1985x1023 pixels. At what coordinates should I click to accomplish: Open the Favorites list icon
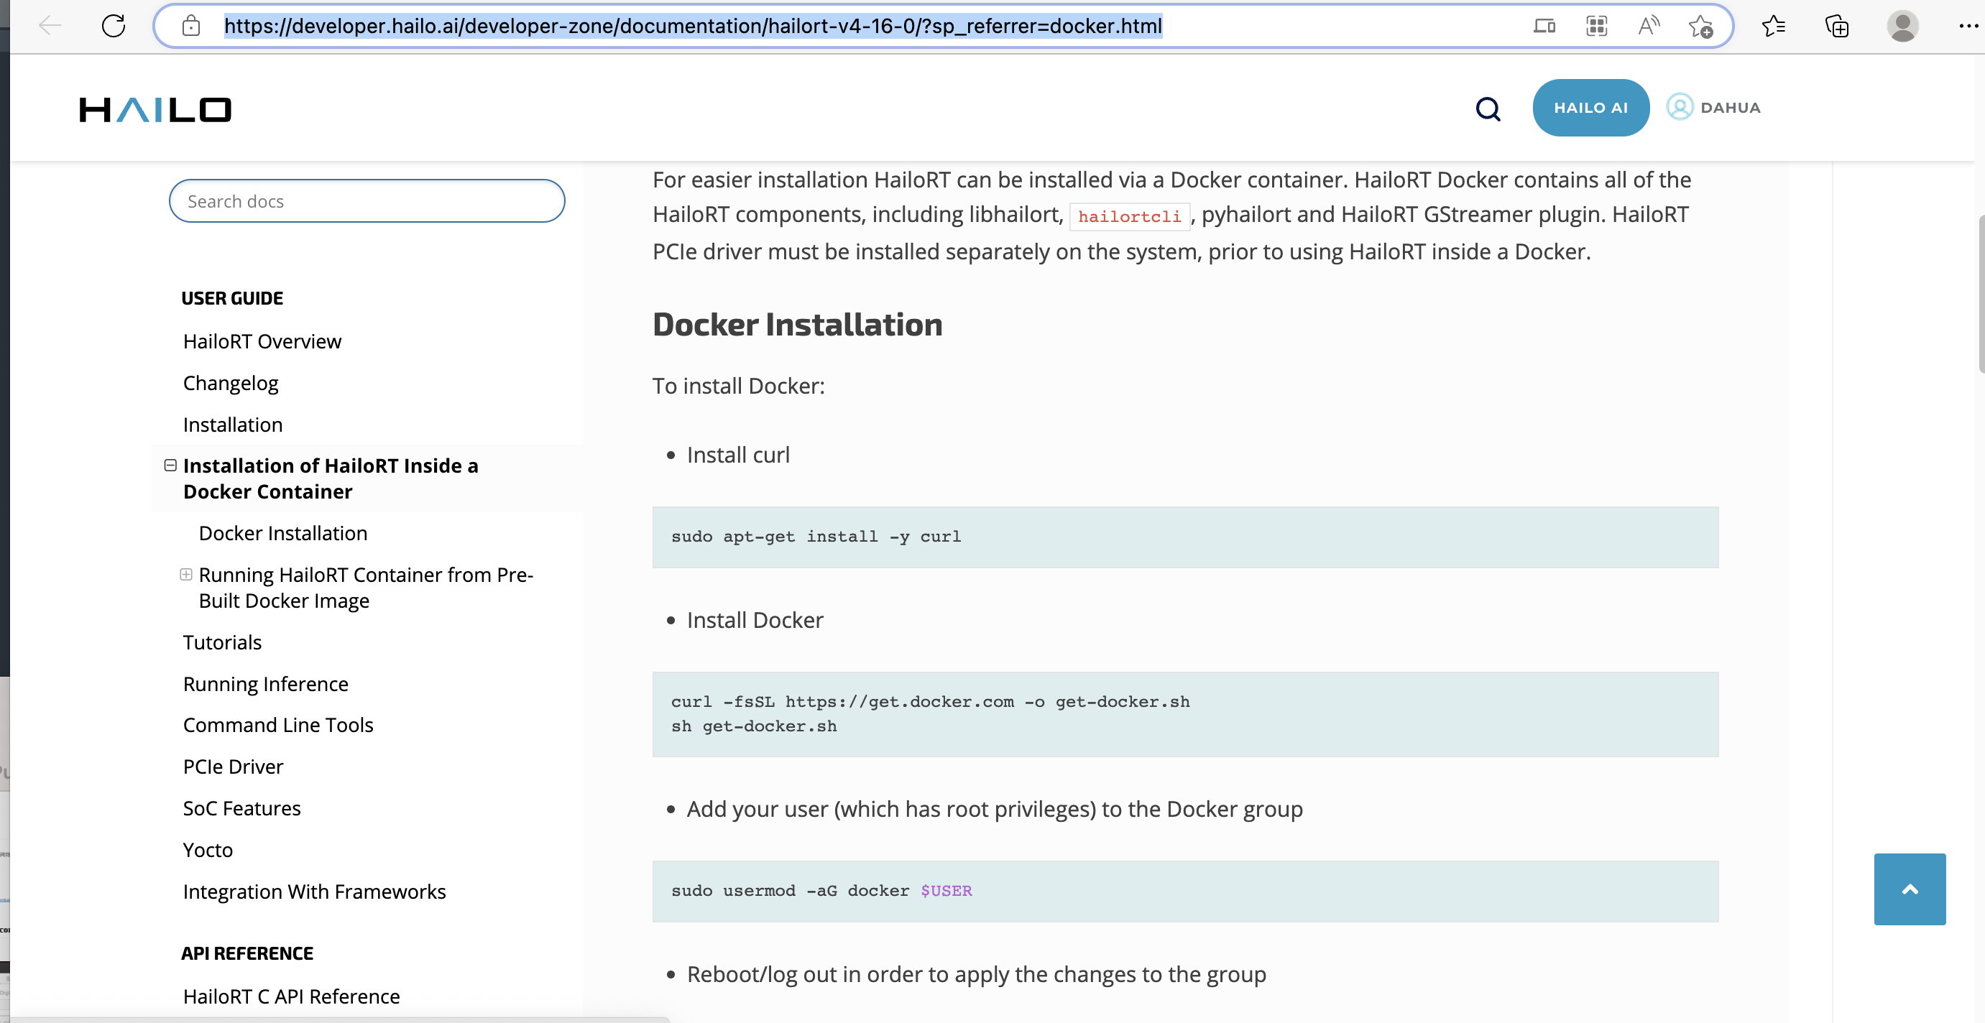click(x=1773, y=25)
